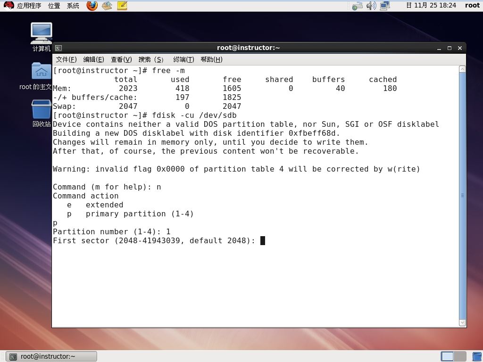Click the trash applet in bottom panel
The image size is (483, 362).
(x=477, y=356)
